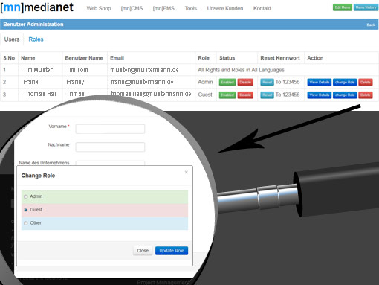This screenshot has height=285, width=379.
Task: Click the [mn]medianet logo
Action: (x=37, y=7)
